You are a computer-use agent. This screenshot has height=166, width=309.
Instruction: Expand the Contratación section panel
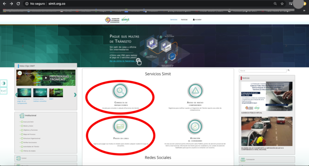pos(267,159)
